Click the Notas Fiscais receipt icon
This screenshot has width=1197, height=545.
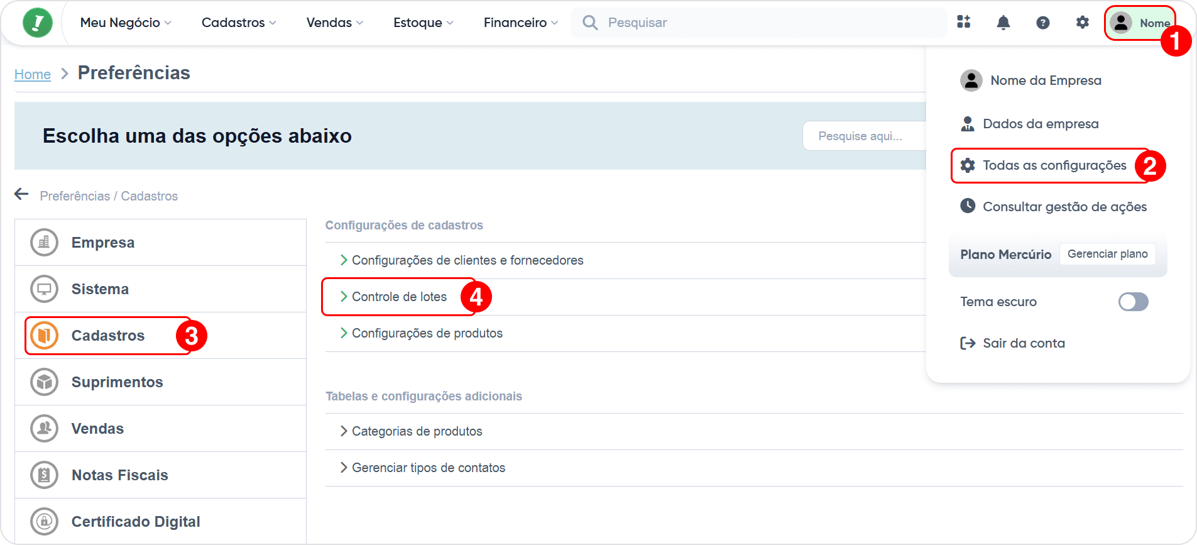pyautogui.click(x=44, y=475)
